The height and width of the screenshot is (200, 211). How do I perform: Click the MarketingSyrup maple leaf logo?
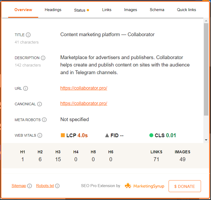click(x=128, y=185)
